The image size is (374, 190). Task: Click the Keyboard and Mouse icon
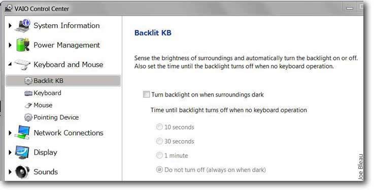pyautogui.click(x=22, y=64)
